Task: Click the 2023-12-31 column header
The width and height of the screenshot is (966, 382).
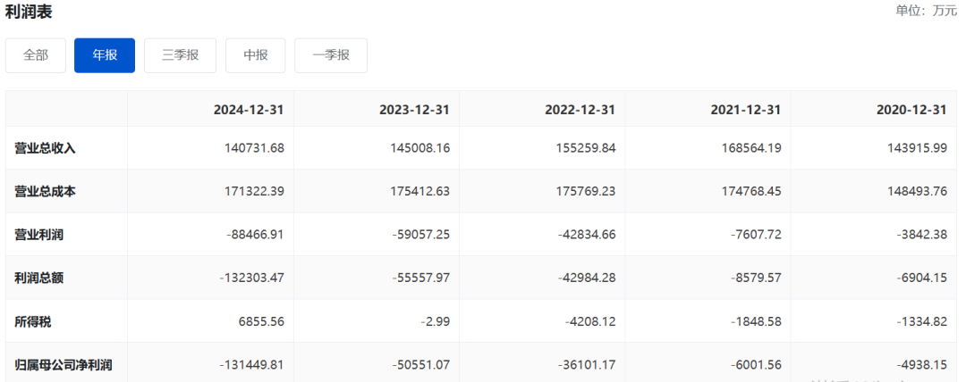Action: pyautogui.click(x=414, y=110)
